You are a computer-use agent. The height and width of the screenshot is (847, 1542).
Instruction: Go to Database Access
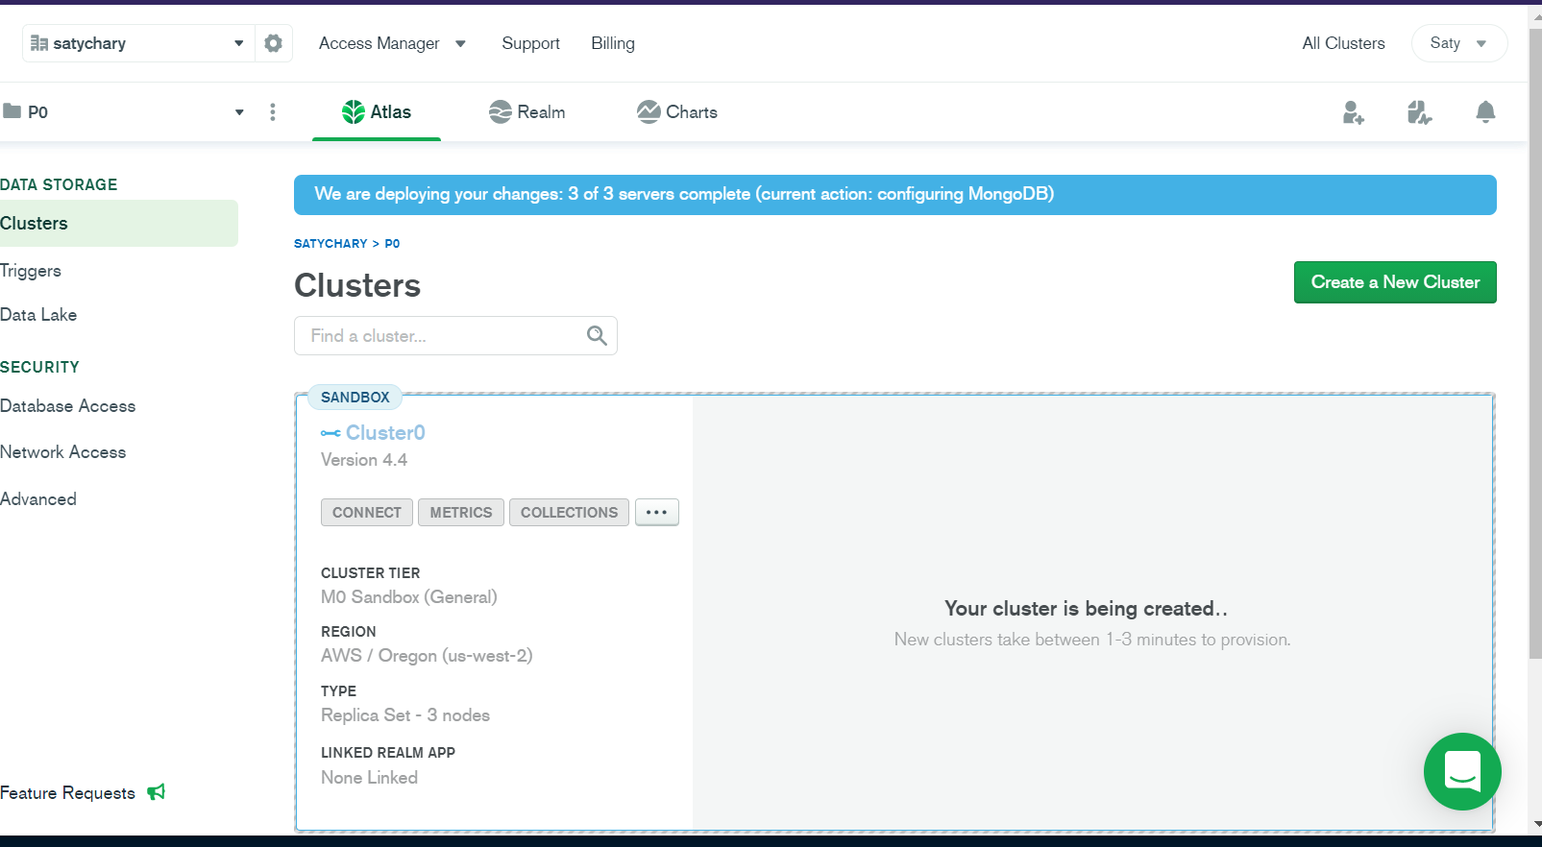(x=67, y=406)
